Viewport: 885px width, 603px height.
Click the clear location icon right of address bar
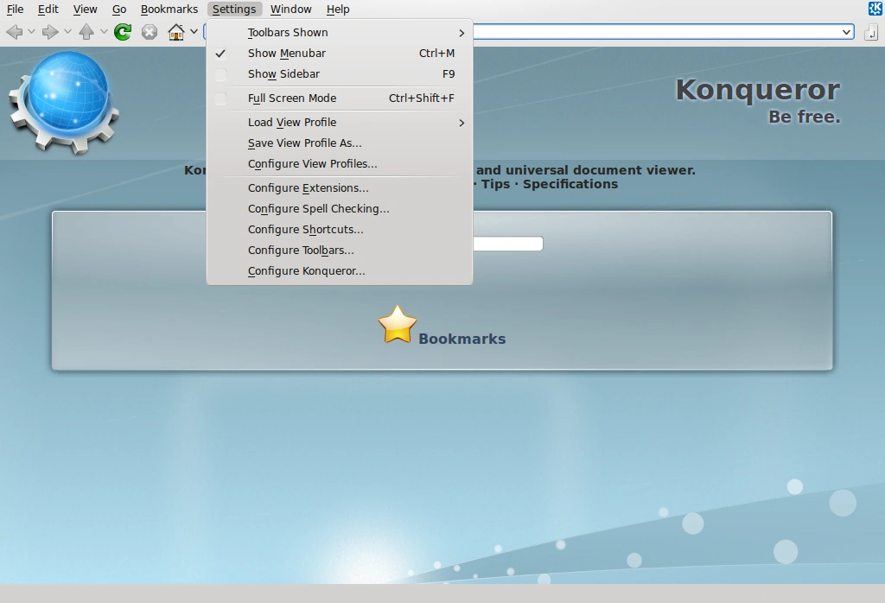pos(871,32)
